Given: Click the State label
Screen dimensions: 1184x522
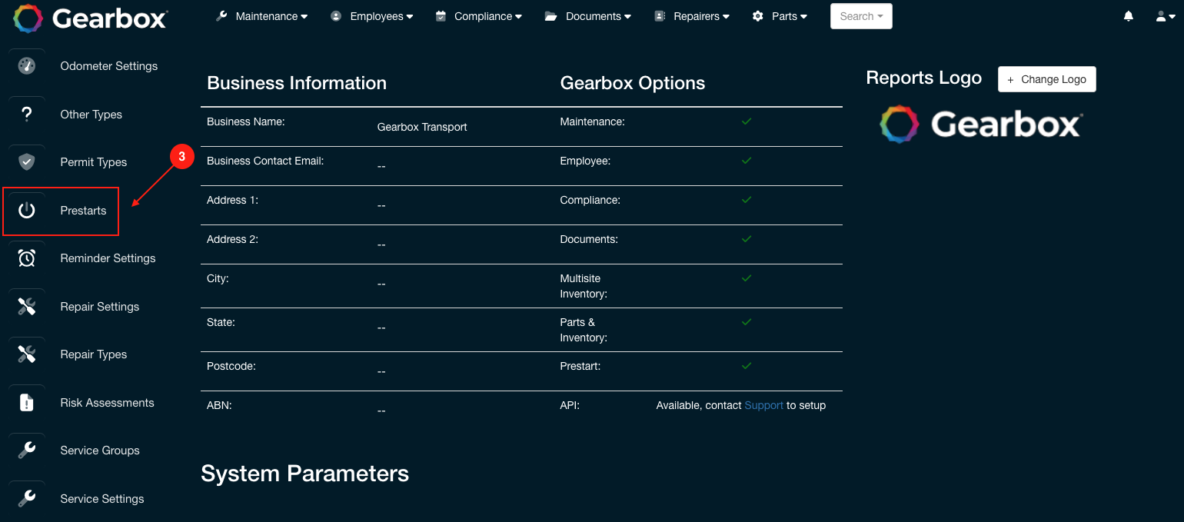Looking at the screenshot, I should point(221,322).
